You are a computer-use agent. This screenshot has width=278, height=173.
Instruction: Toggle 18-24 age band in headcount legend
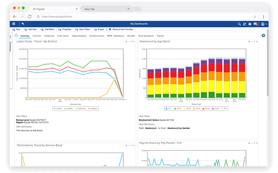pos(178,109)
